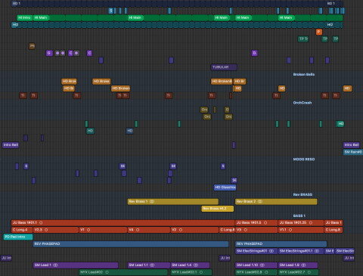The width and height of the screenshot is (363, 276).
Task: Select the Rev Brass 2 region
Action: tap(276, 202)
